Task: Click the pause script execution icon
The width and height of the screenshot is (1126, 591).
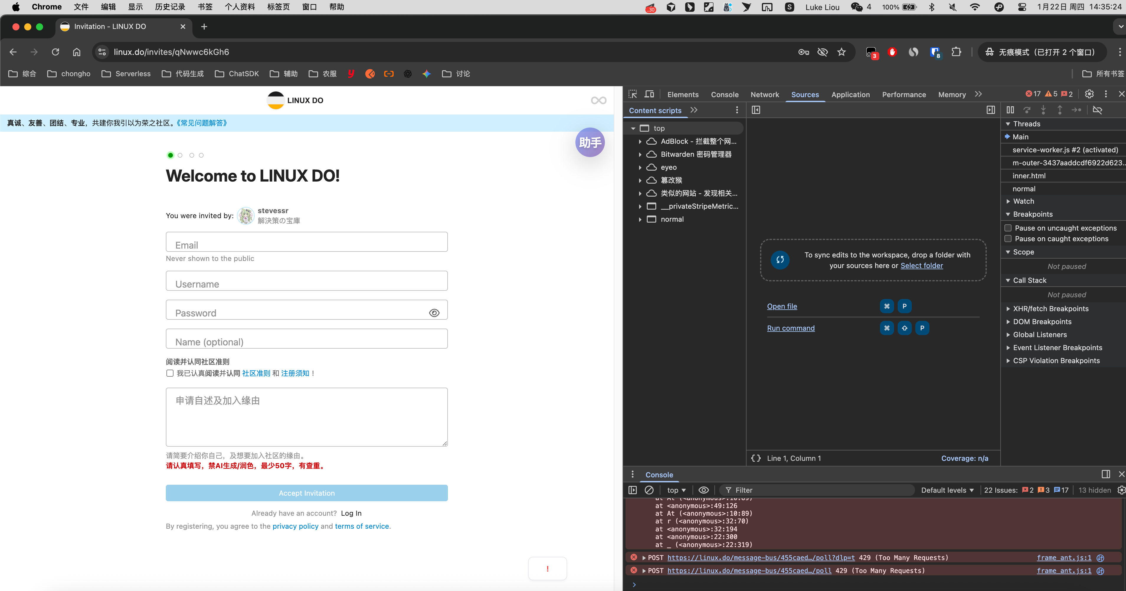Action: [x=1010, y=110]
